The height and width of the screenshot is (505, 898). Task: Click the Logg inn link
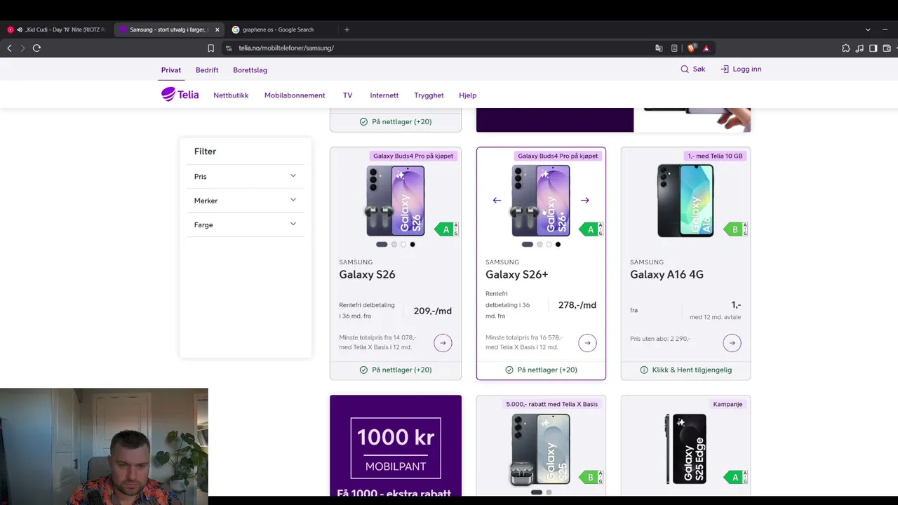tap(741, 69)
